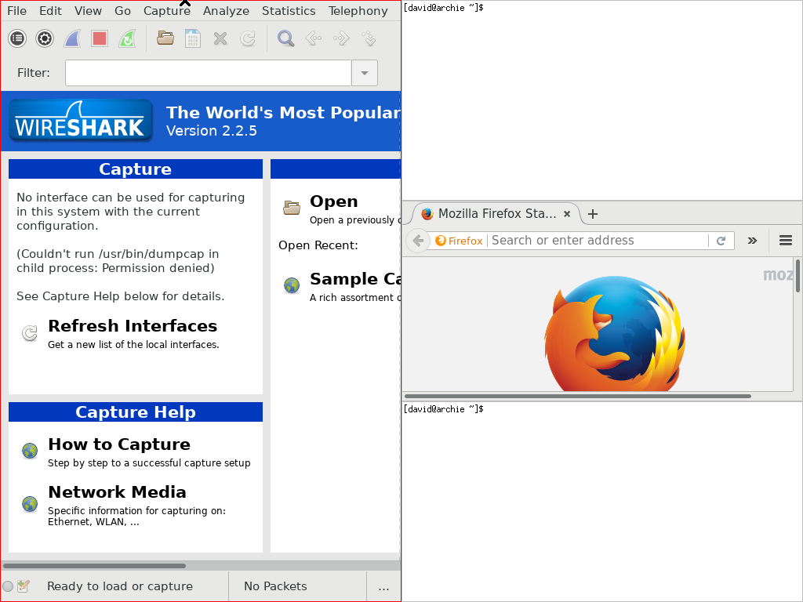Edit capture comments notepad icon in status bar
Image resolution: width=803 pixels, height=602 pixels.
coord(23,586)
